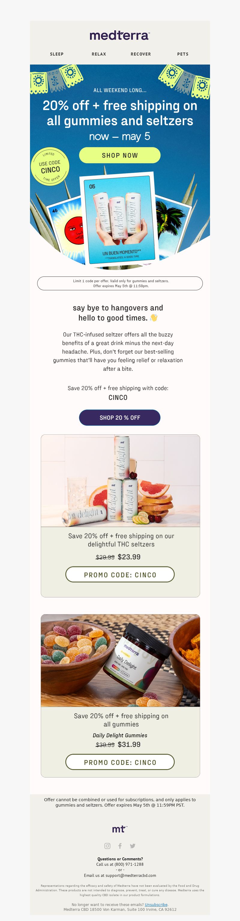Open the gummies jar product photo

tap(120, 660)
